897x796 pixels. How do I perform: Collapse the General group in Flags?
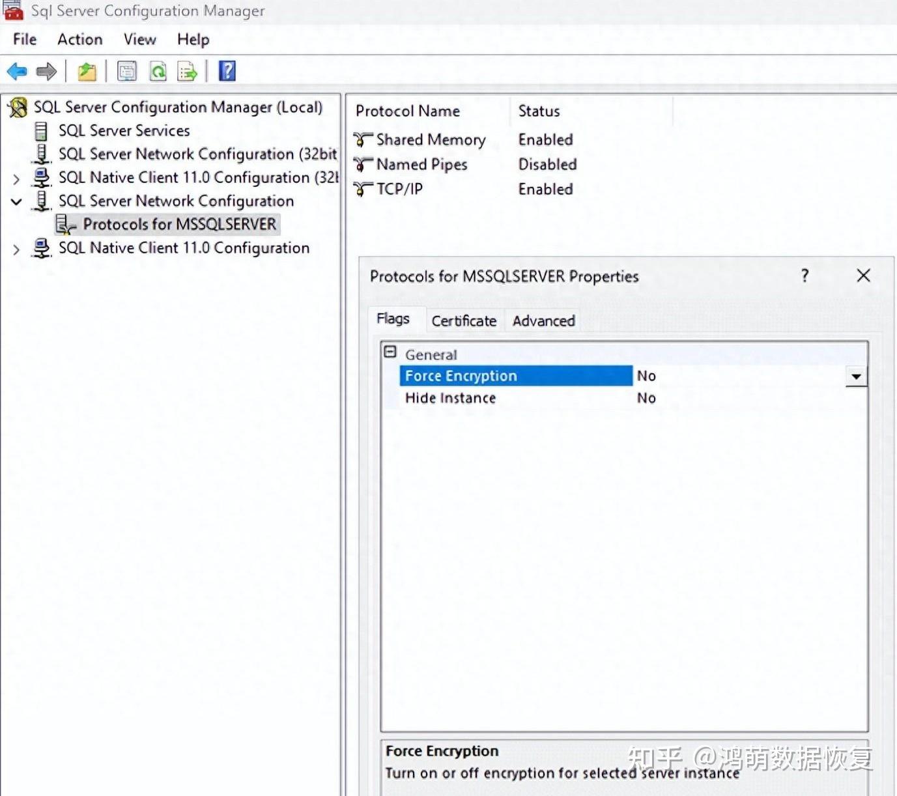[390, 351]
